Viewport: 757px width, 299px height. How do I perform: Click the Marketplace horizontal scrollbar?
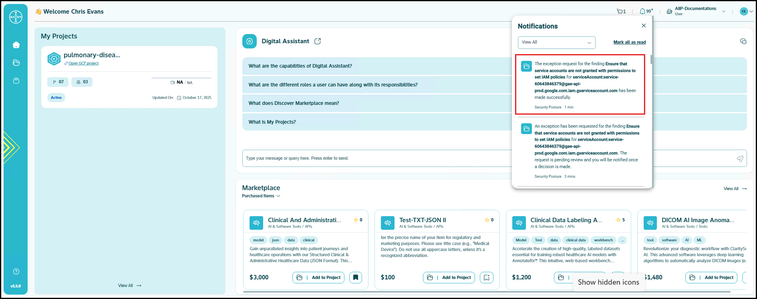pyautogui.click(x=481, y=292)
